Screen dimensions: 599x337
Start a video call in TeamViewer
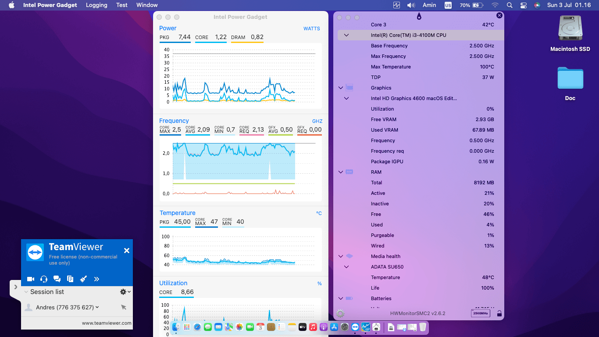tap(30, 279)
